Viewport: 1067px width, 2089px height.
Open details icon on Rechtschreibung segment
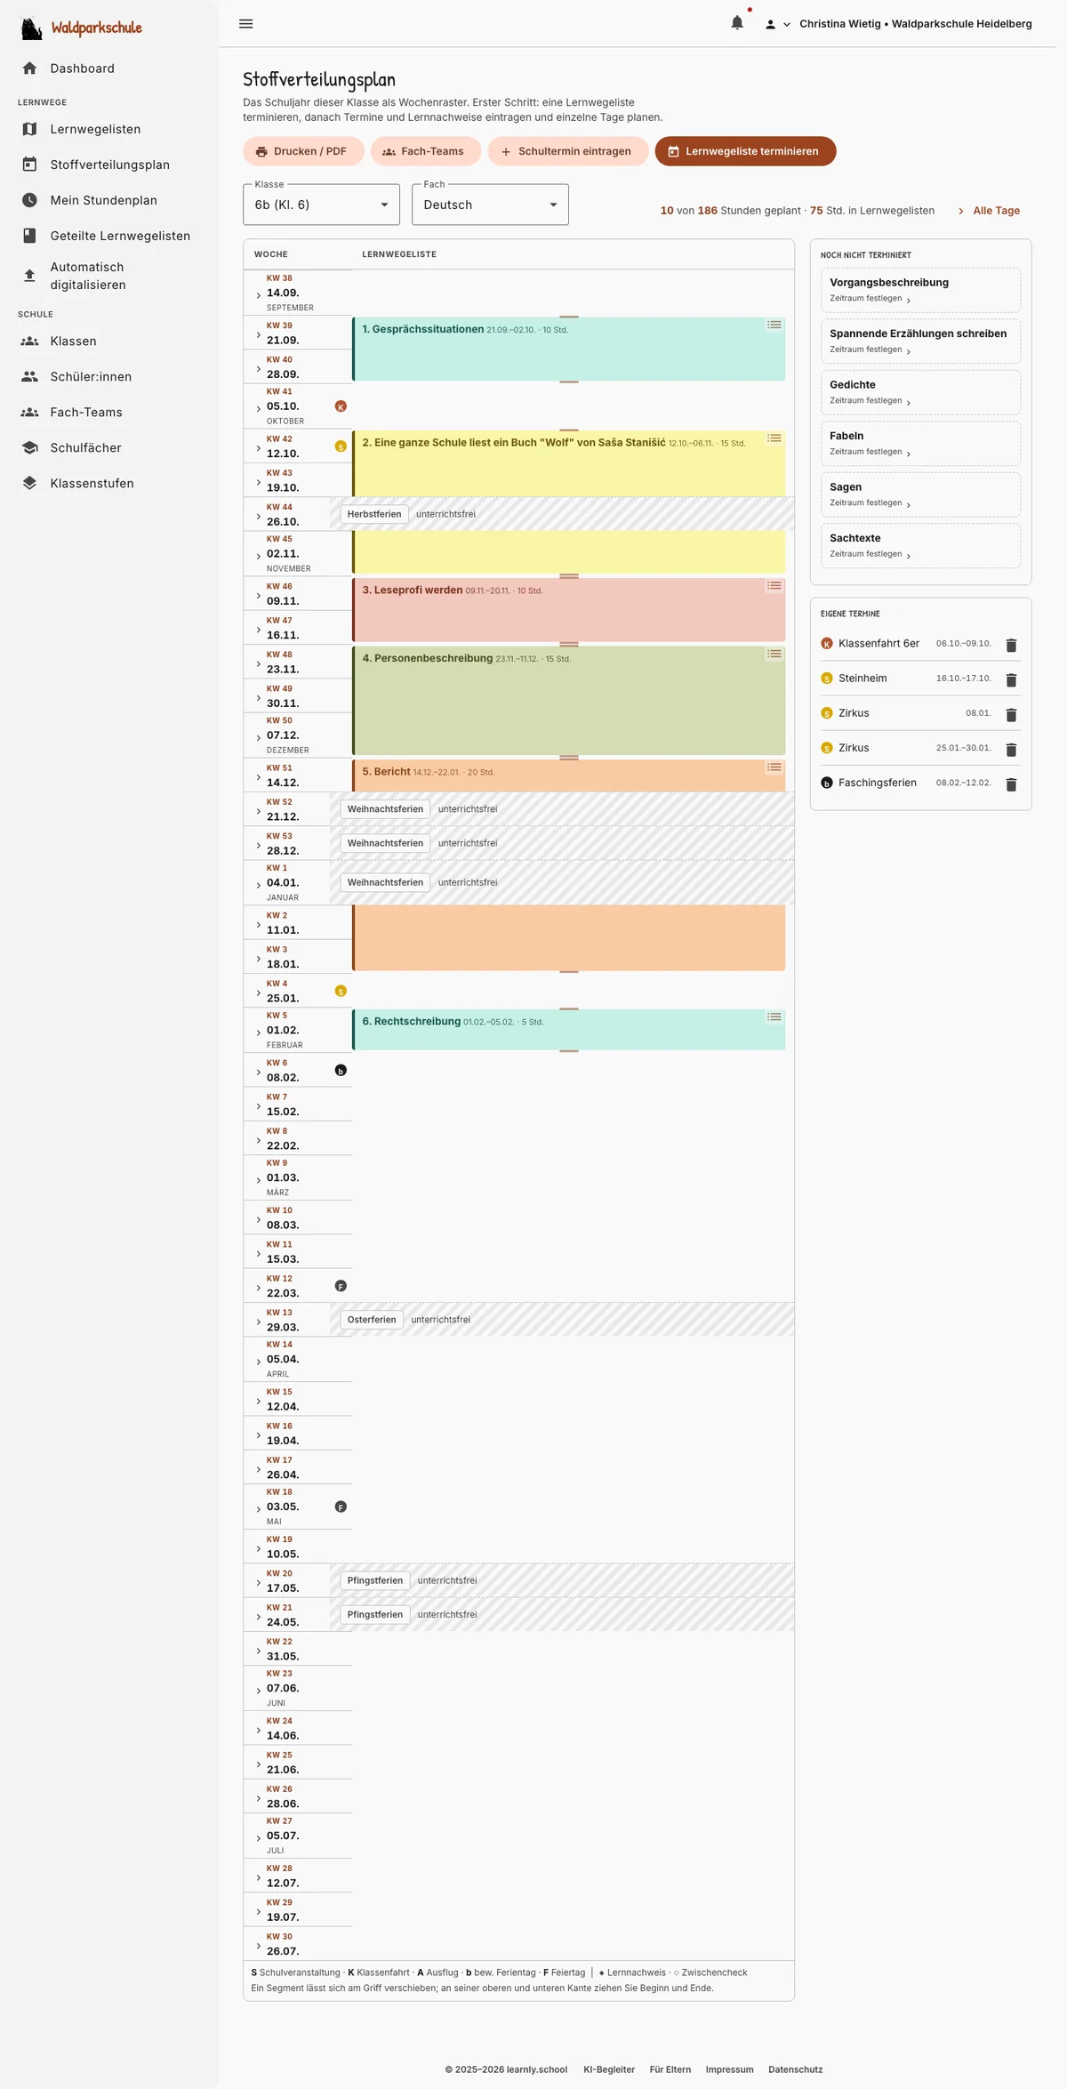[x=774, y=1017]
